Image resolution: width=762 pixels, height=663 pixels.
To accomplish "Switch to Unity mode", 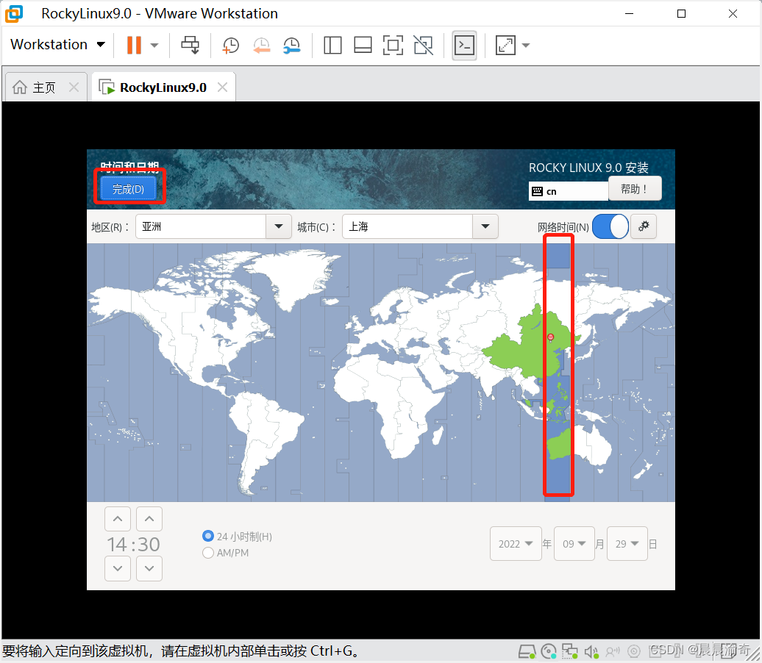I will tap(423, 45).
